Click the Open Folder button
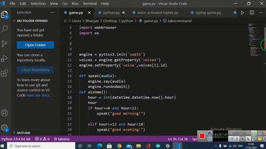266x149 pixels. tap(35, 45)
